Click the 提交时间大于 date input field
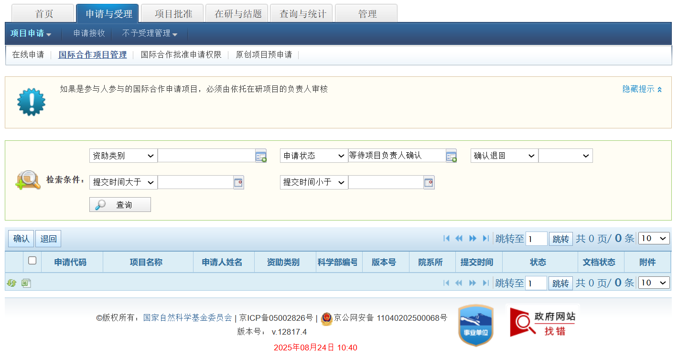The image size is (678, 358). 195,182
